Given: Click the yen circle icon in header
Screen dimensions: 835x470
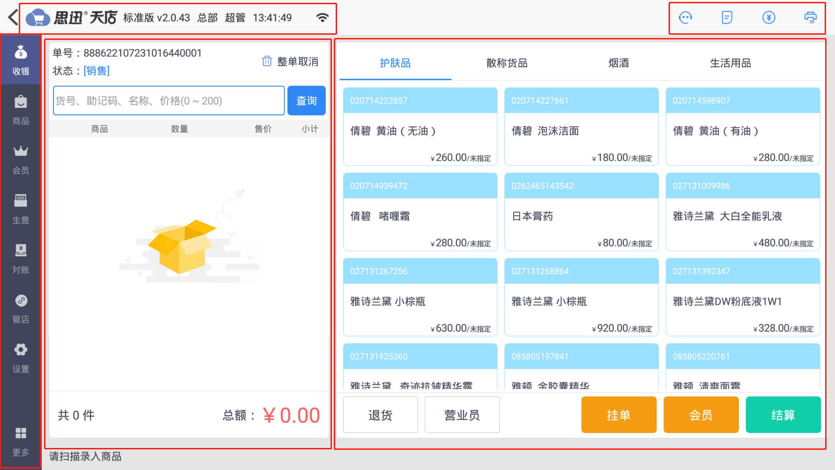Looking at the screenshot, I should pos(768,18).
